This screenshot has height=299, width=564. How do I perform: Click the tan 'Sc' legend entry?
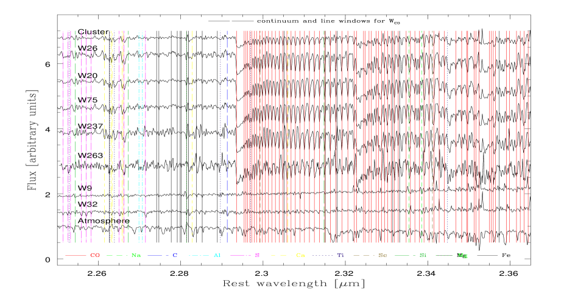(382, 256)
